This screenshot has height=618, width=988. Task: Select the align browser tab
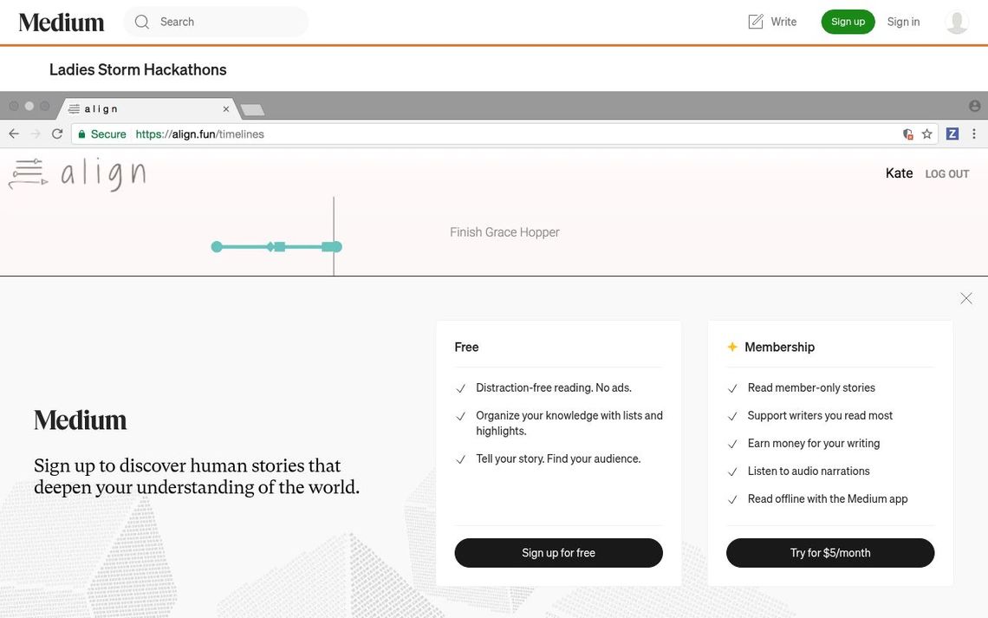(x=148, y=109)
